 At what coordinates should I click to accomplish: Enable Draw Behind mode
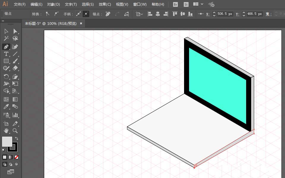tap(11, 164)
